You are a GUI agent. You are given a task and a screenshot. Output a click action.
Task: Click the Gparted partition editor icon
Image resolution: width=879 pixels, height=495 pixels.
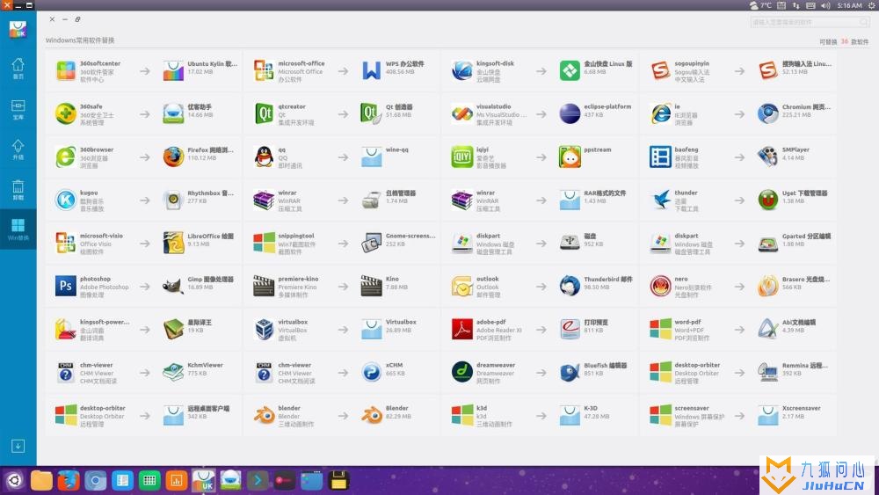click(767, 244)
